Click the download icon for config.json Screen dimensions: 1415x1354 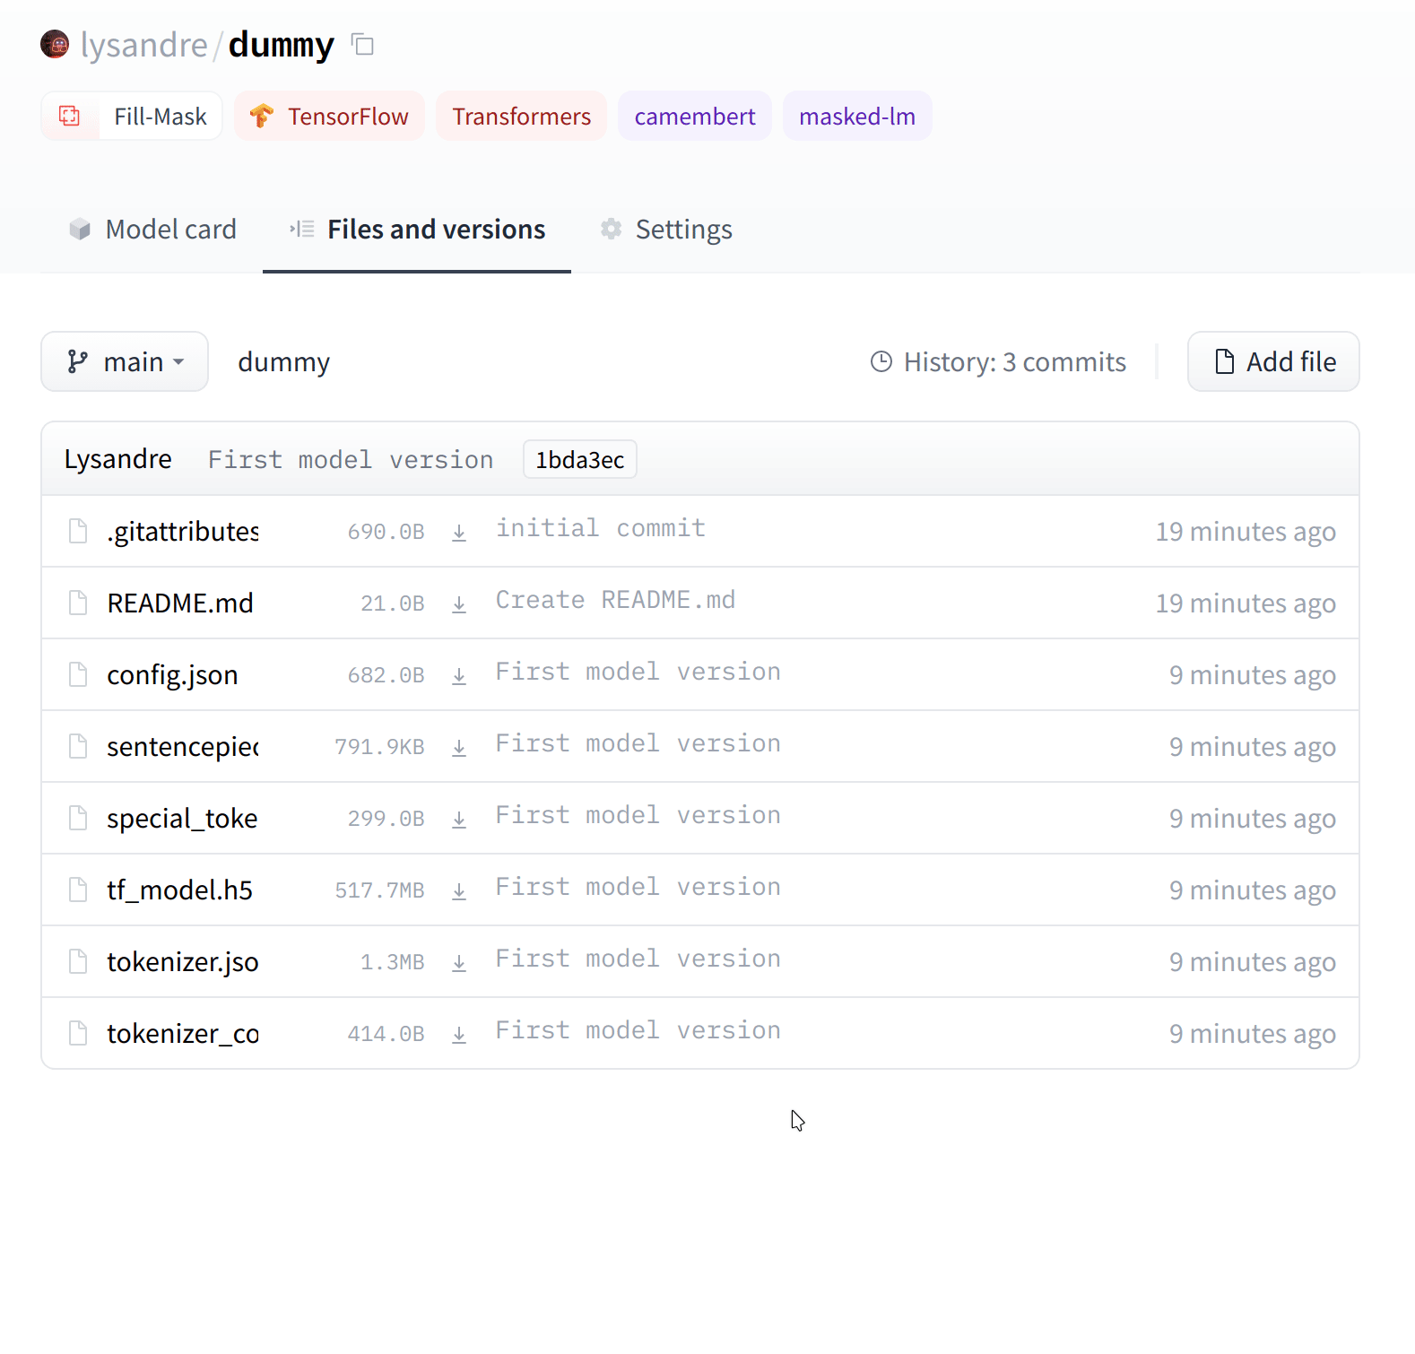point(458,675)
